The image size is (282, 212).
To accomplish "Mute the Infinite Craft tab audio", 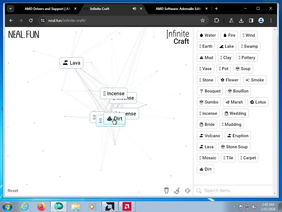I will click(x=134, y=9).
